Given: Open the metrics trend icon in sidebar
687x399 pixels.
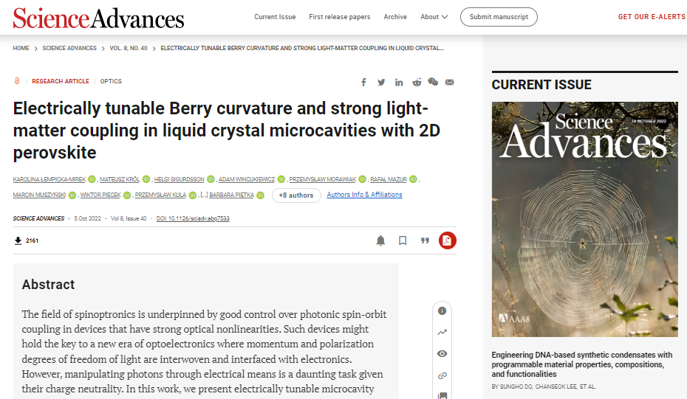Looking at the screenshot, I should (x=442, y=333).
